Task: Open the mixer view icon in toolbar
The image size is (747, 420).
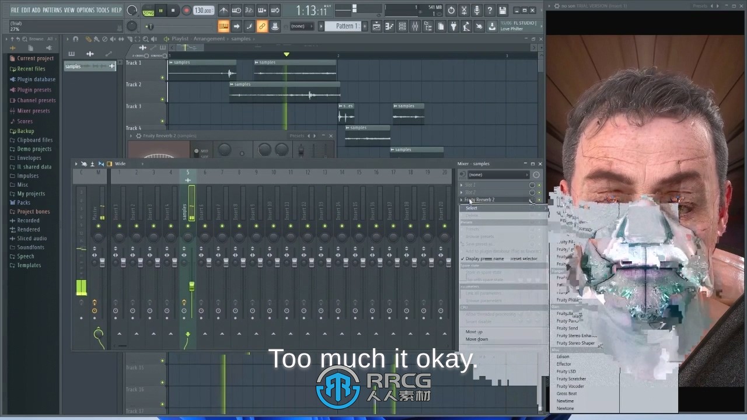Action: pyautogui.click(x=415, y=26)
